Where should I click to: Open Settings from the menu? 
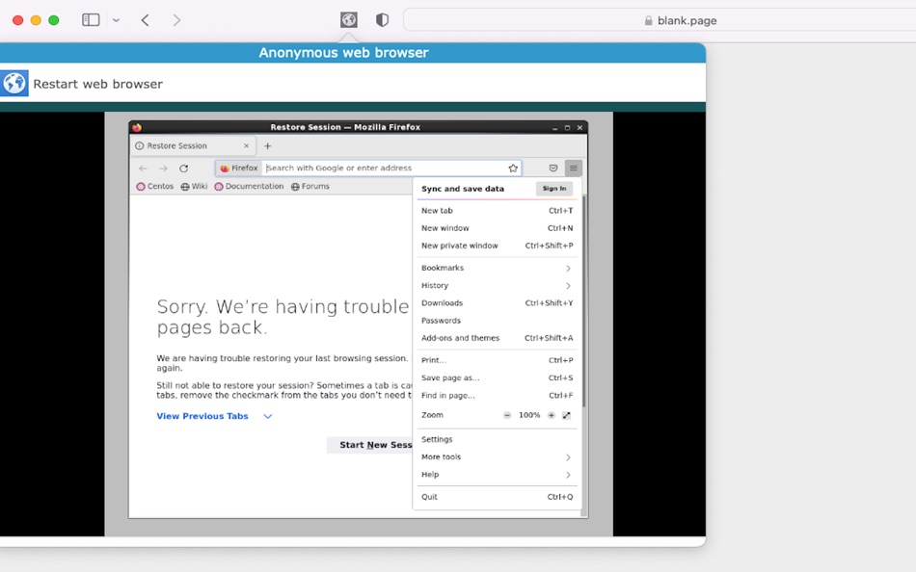498,439
